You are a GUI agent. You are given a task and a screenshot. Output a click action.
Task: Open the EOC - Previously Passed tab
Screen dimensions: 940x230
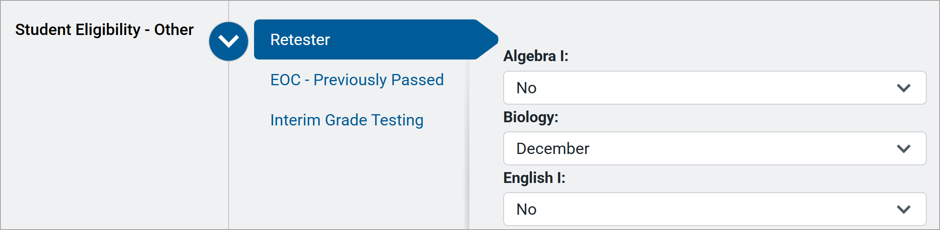click(357, 80)
